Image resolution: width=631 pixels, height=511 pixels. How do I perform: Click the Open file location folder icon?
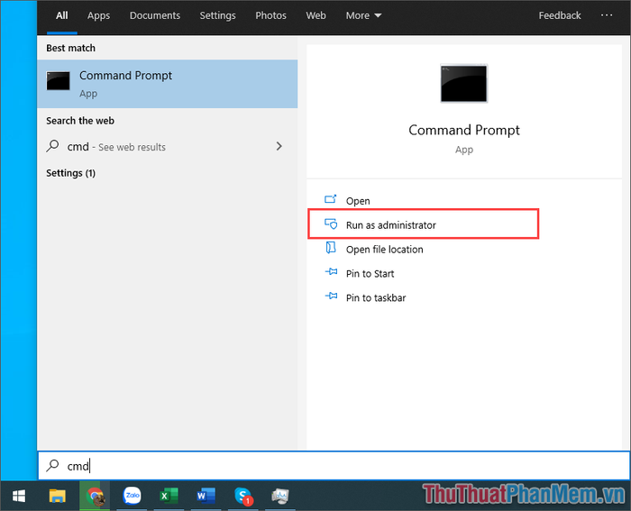point(331,248)
